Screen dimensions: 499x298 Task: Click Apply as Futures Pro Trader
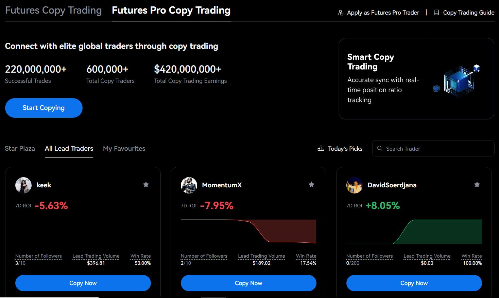(x=383, y=13)
